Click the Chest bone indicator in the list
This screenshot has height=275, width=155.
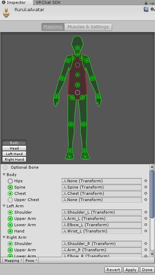click(x=10, y=194)
